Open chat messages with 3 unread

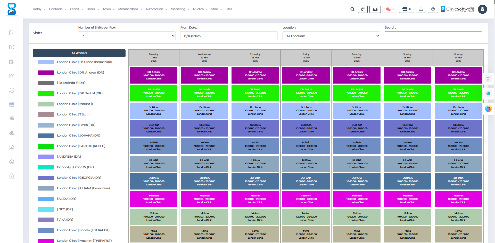[x=390, y=9]
